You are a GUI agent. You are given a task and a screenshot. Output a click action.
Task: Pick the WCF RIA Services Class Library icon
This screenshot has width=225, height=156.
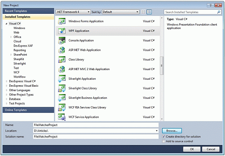coord(62,107)
